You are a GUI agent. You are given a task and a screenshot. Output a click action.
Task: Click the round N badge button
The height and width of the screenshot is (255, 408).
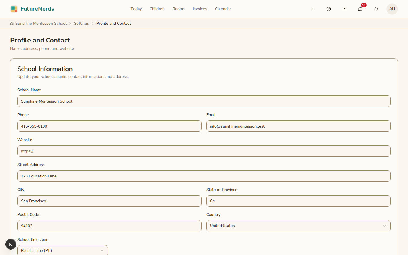click(x=11, y=244)
